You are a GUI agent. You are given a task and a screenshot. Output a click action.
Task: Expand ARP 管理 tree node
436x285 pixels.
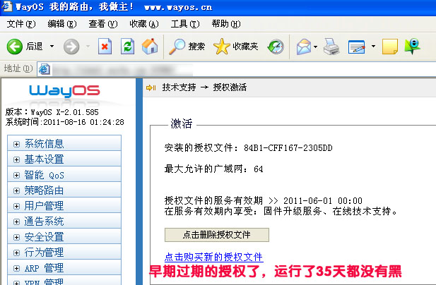17,268
